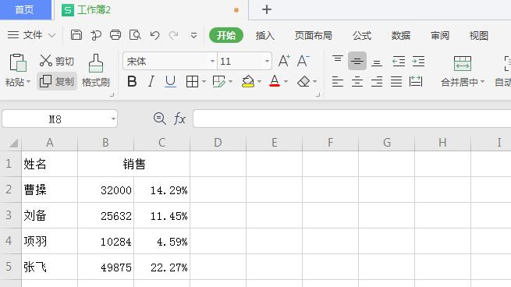Screen dimensions: 511x287
Task: Click the Paste clipboard icon
Action: [x=18, y=62]
